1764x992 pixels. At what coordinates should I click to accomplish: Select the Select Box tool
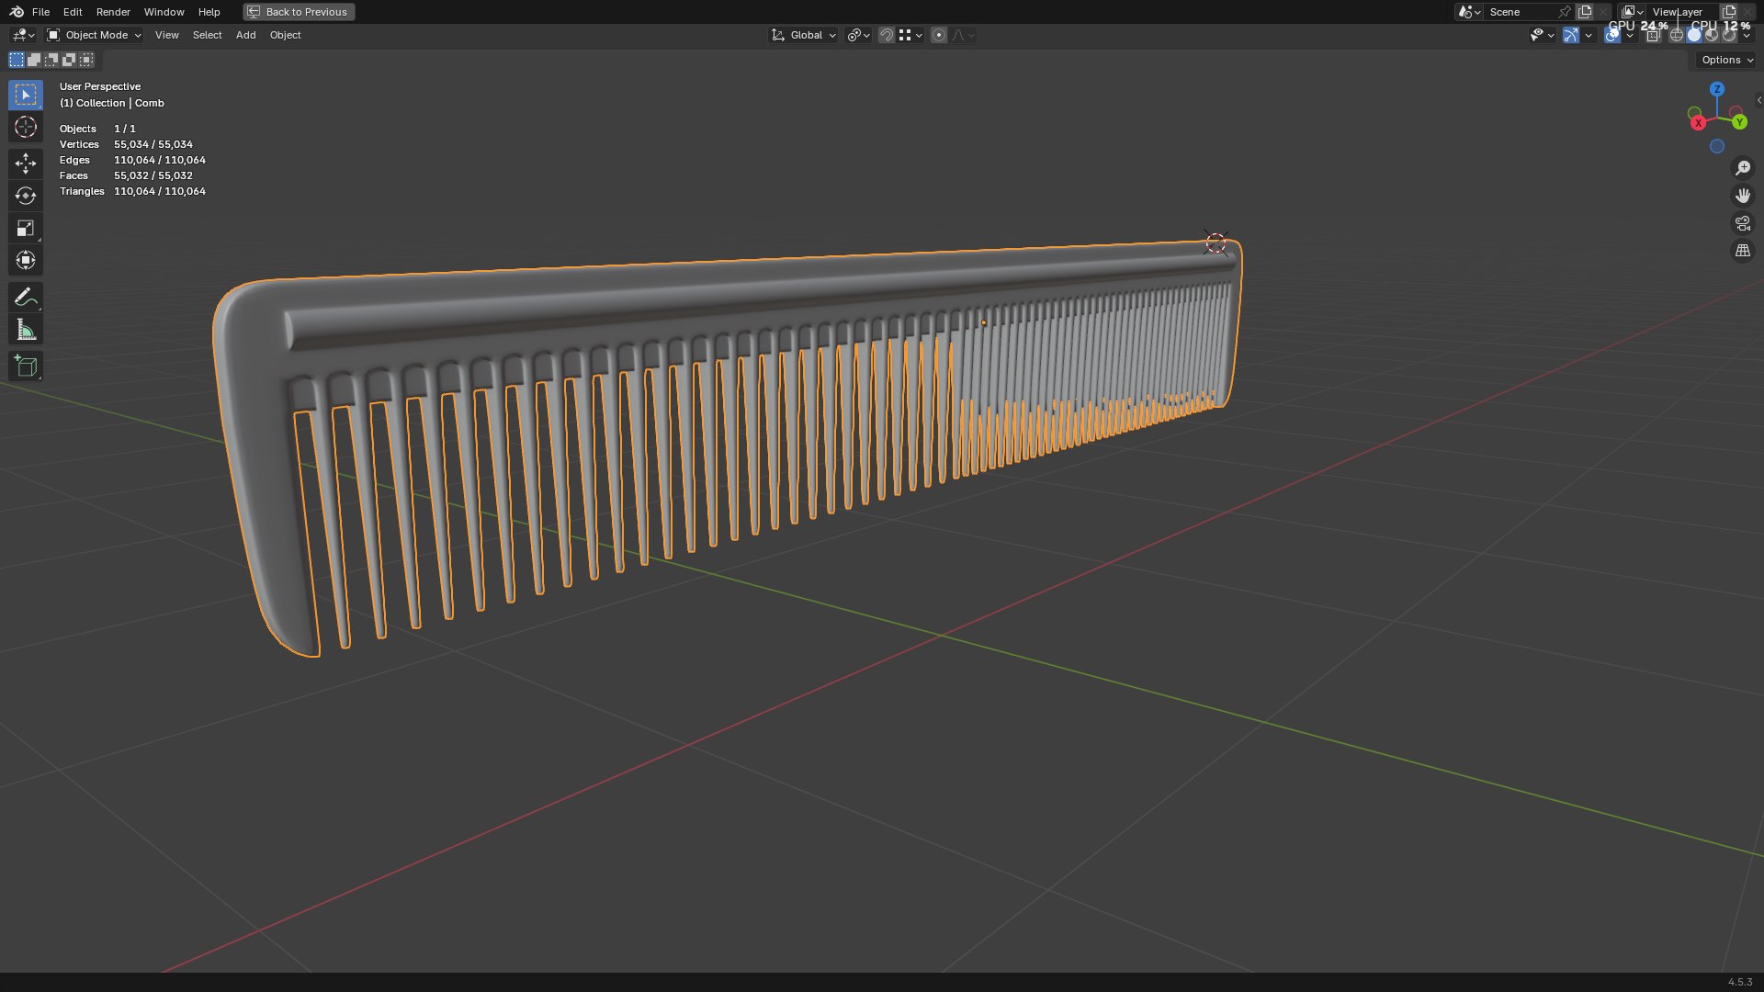point(26,95)
